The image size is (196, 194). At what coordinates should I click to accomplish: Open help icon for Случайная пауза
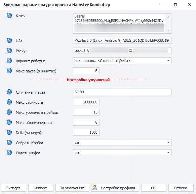[9, 92]
